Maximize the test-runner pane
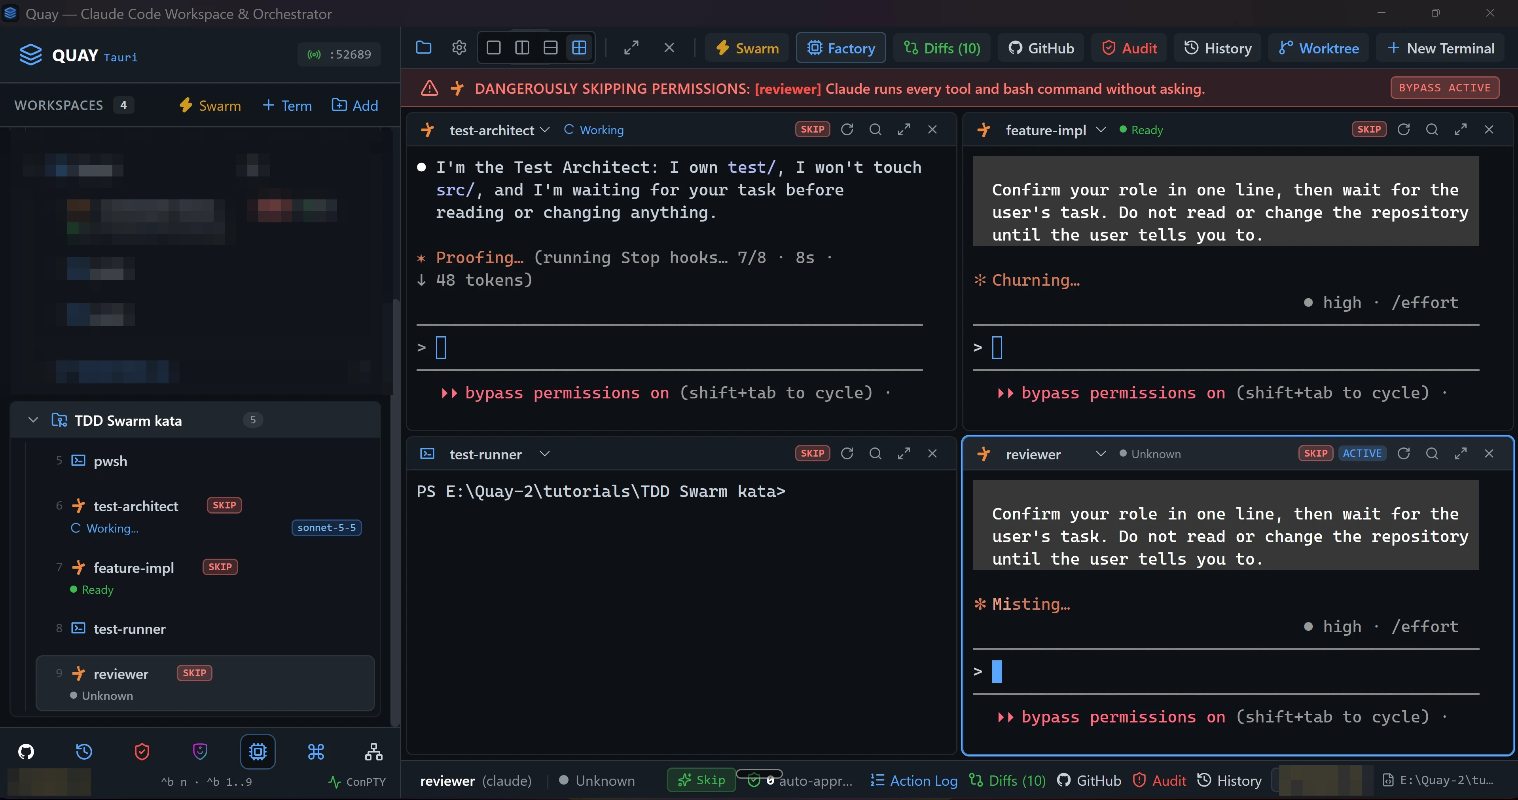 (x=904, y=453)
